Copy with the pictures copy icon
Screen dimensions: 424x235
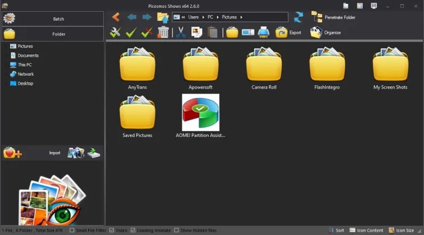point(196,32)
